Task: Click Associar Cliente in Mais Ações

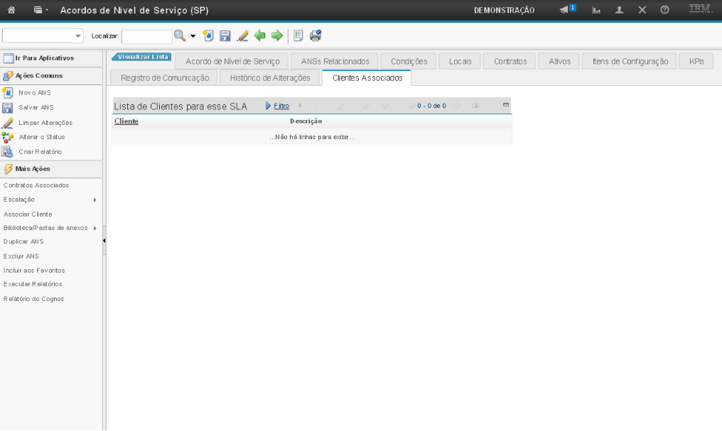Action: click(28, 214)
